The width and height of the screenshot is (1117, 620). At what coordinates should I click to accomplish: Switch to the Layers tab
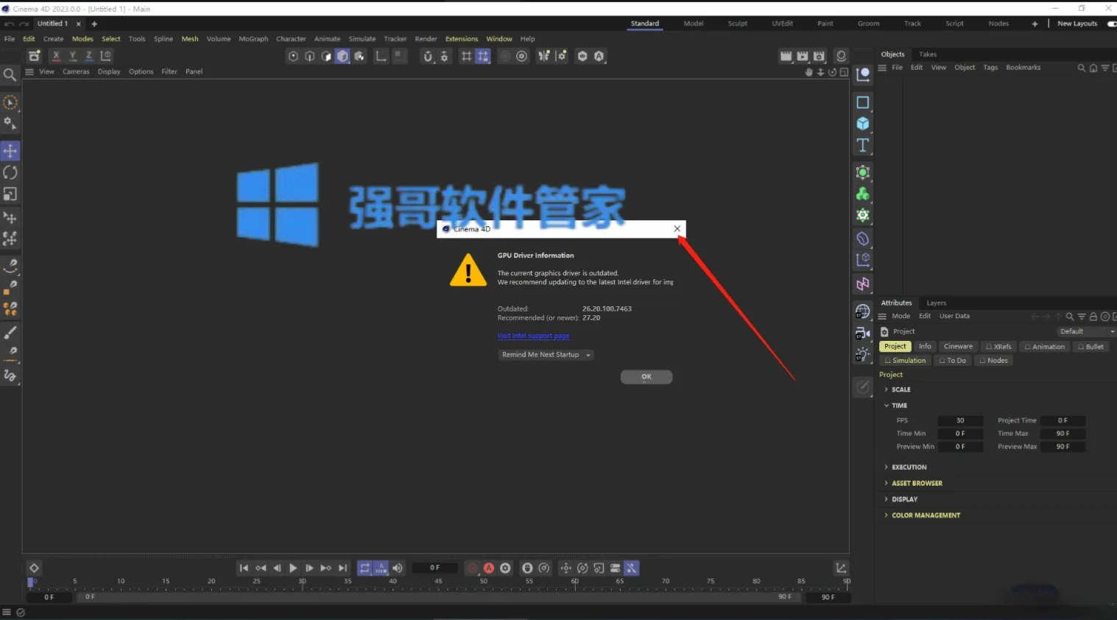point(936,303)
